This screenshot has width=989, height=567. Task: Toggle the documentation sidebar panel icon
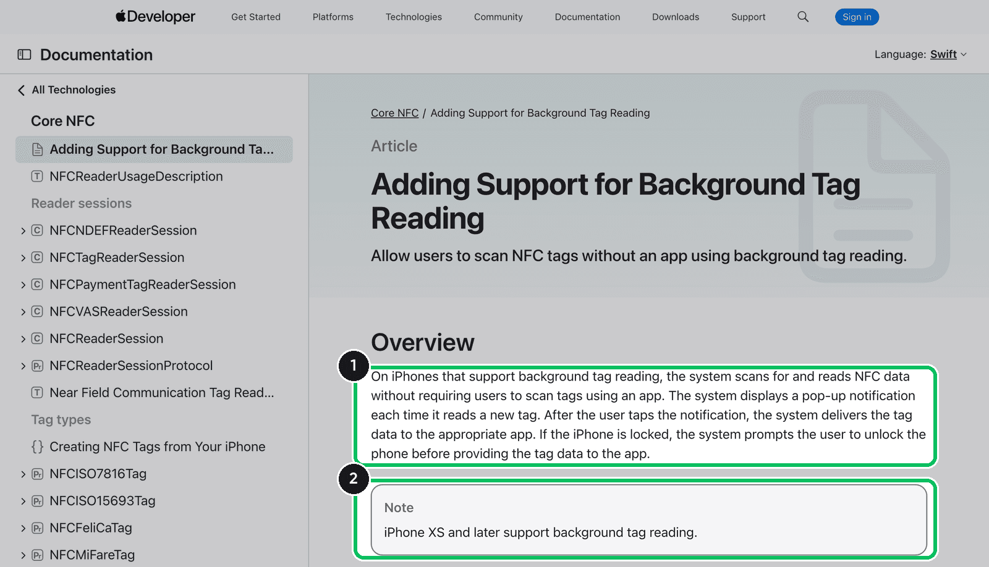[24, 55]
